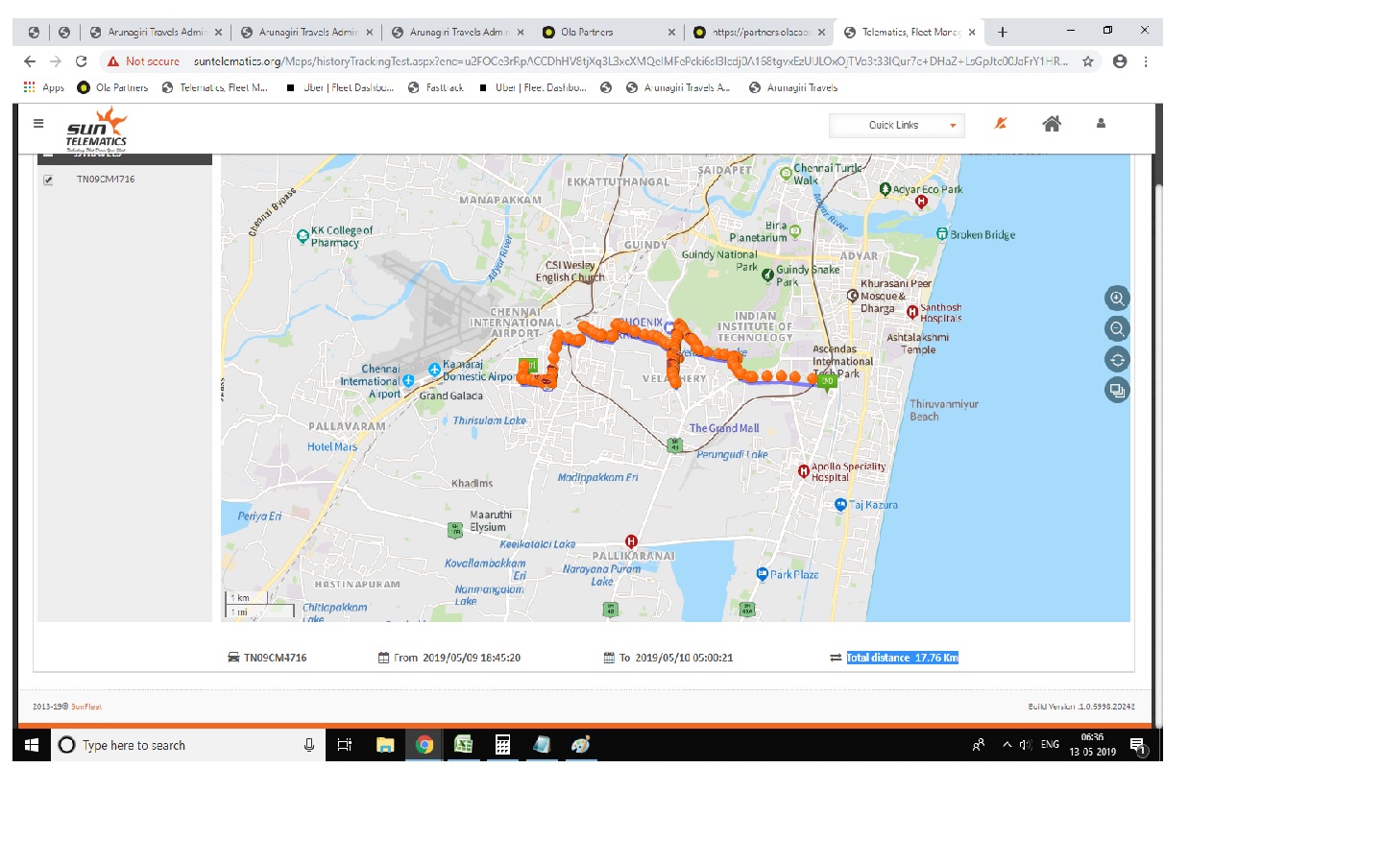Viewport: 1383px width, 864px height.
Task: Show hidden system tray icons
Action: click(1007, 745)
